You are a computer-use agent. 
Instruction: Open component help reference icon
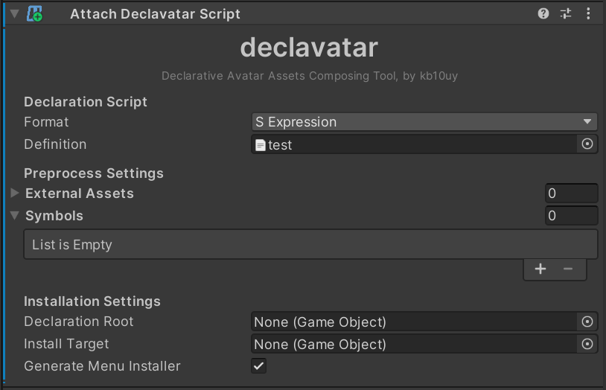(x=543, y=13)
